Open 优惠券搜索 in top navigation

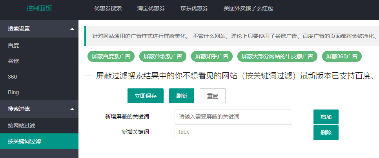click(108, 9)
